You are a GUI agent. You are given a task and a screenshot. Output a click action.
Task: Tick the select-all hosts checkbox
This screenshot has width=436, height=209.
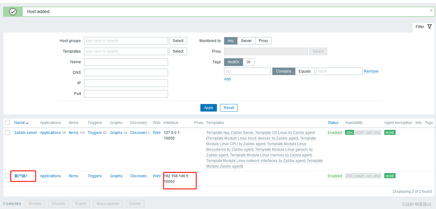tap(7, 123)
